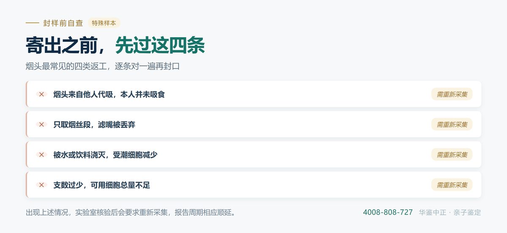Select text 支数过少，可用细胞总量不足
507x233 pixels.
(102, 185)
